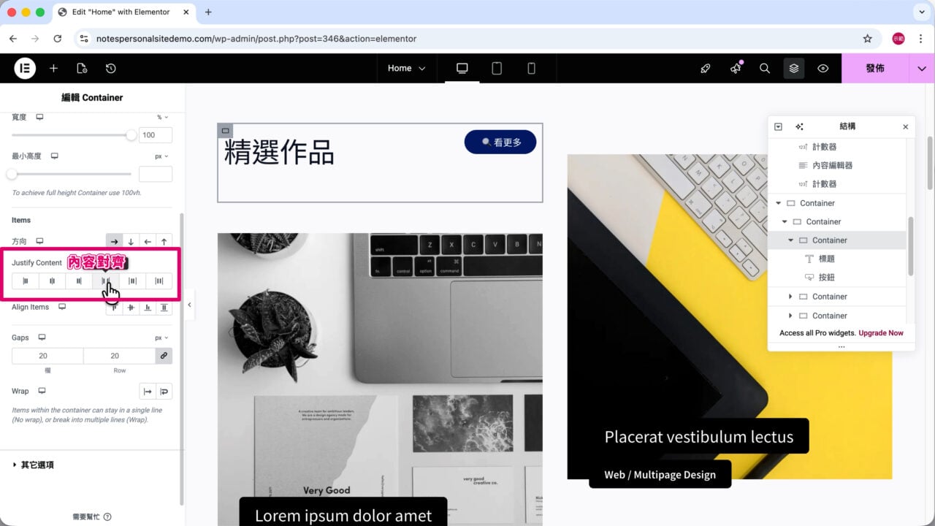The image size is (935, 526).
Task: Open document settings icon in top bar
Action: tap(82, 68)
